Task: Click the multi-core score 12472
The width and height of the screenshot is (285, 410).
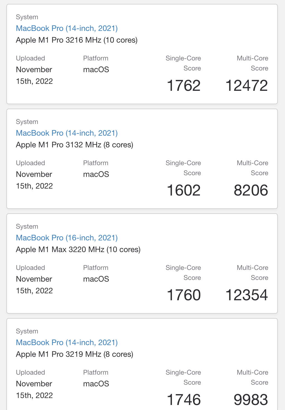Action: point(247,86)
